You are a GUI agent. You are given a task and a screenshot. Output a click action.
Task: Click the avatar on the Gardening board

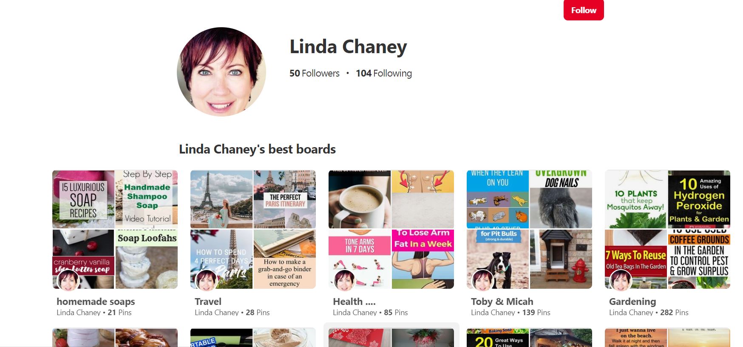coord(621,281)
